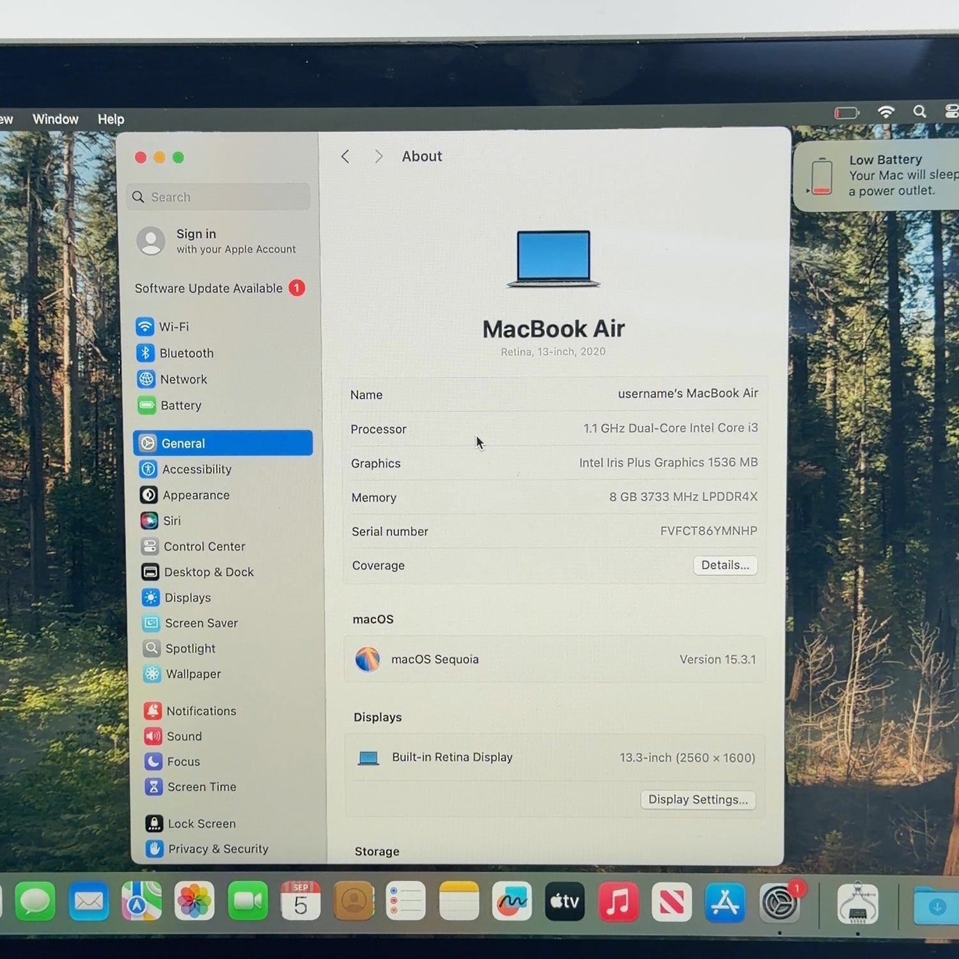Click the Coverage Details button
The height and width of the screenshot is (959, 959).
(725, 565)
